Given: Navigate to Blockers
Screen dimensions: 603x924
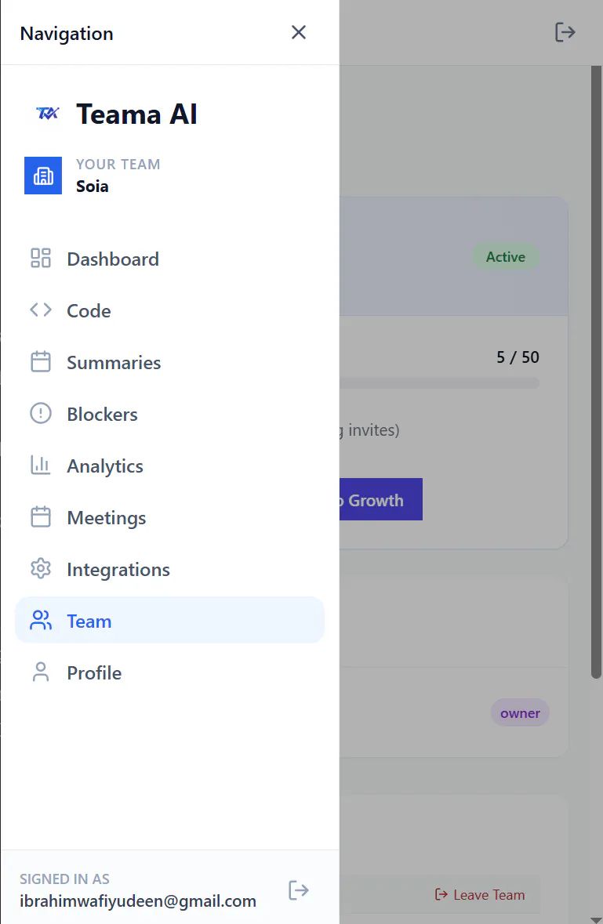Looking at the screenshot, I should click(169, 415).
